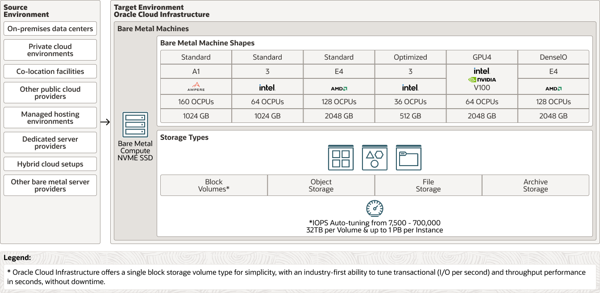Click the 160 OCPUs cell
This screenshot has height=293, width=600.
tap(196, 102)
